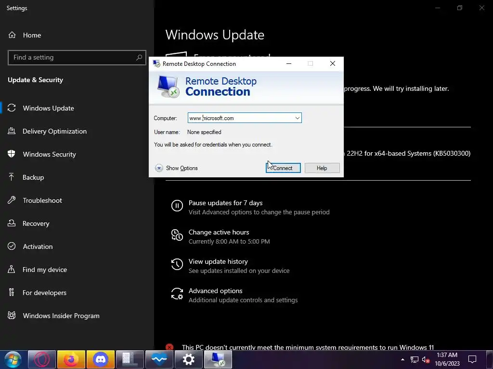View update history
Viewport: 493px width, 369px height.
(x=218, y=262)
